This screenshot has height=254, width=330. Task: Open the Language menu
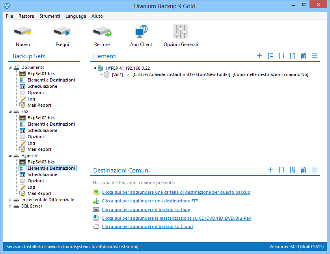[x=76, y=16]
